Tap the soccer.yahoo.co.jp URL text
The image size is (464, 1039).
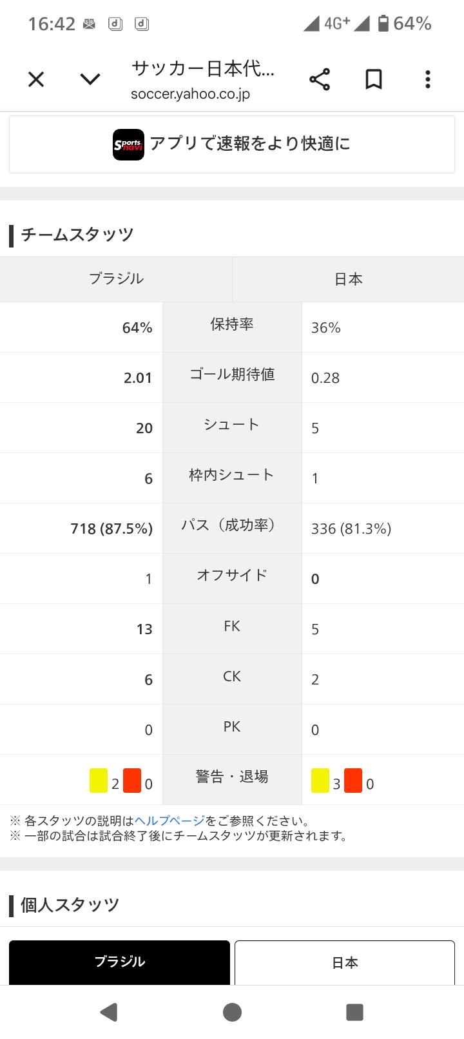pos(190,94)
